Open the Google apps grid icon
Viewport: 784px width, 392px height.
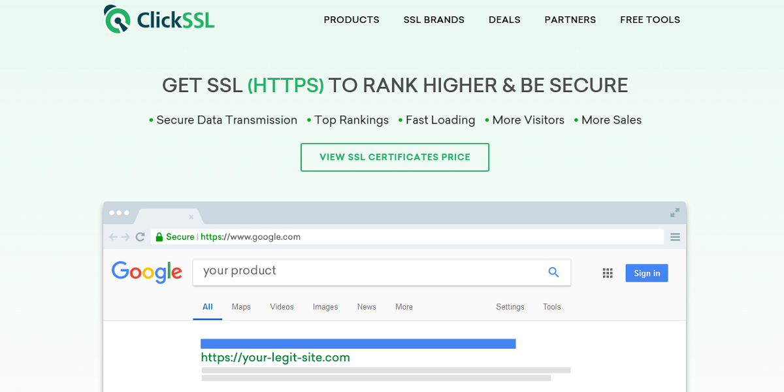608,273
